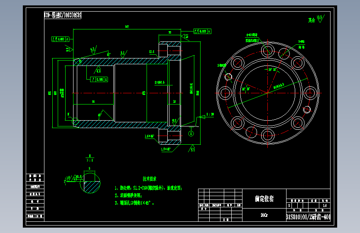This screenshot has height=233, width=360.
Task: Select the roughness symbol on the right flange face
Action: [185, 36]
